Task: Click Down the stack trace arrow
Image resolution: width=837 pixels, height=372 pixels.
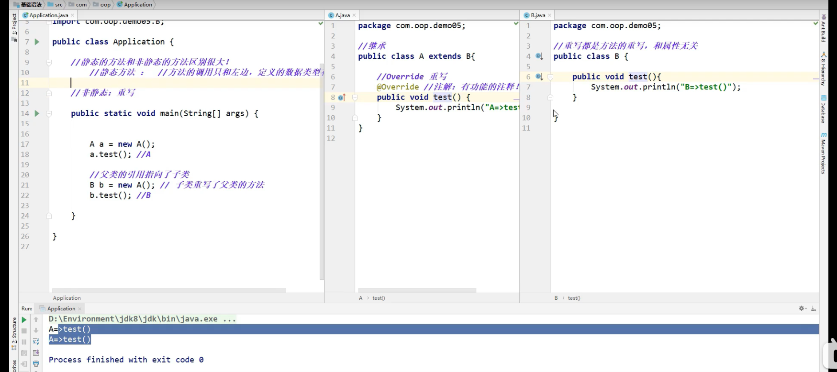Action: (x=36, y=330)
